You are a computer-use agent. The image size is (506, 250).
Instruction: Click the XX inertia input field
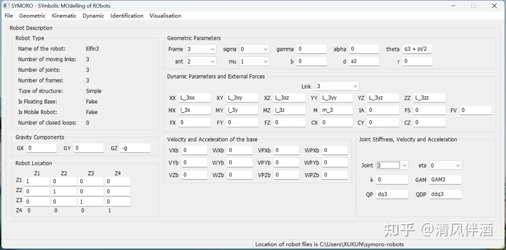click(x=194, y=98)
